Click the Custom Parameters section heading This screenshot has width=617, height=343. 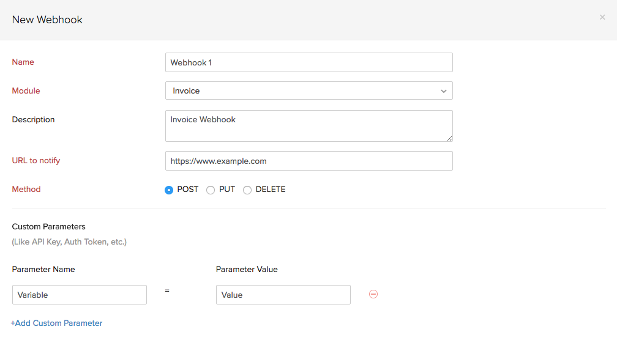tap(49, 226)
